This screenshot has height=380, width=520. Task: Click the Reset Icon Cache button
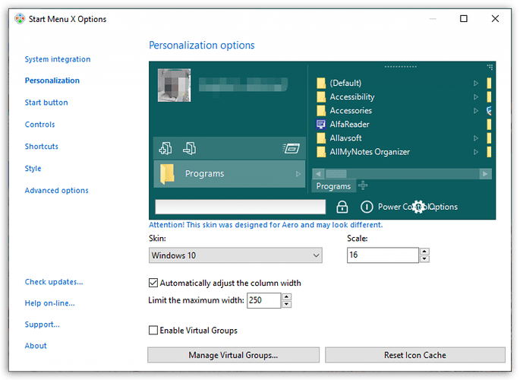(x=414, y=355)
